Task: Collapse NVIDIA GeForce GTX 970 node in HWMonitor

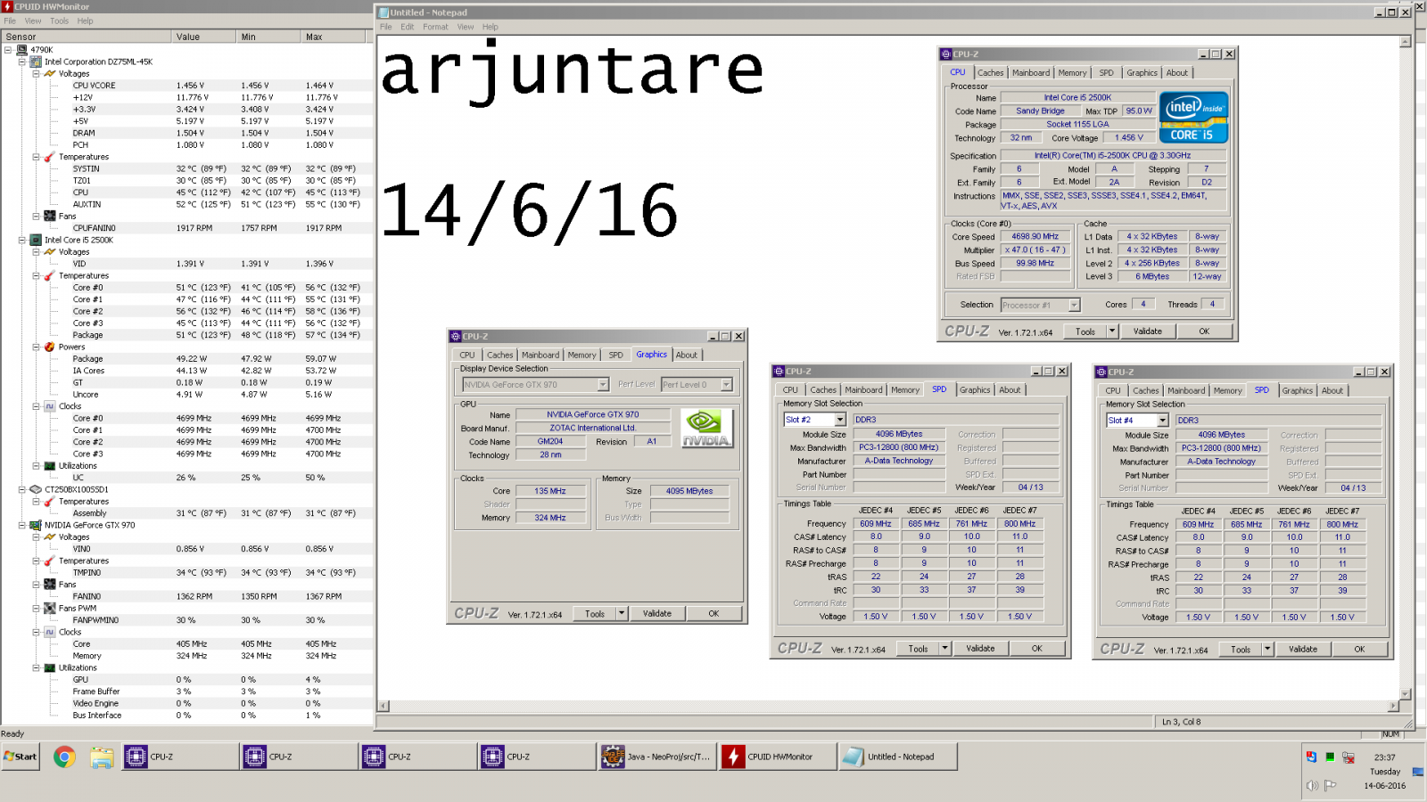Action: point(22,525)
